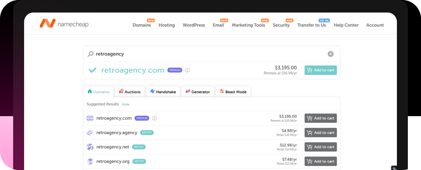The width and height of the screenshot is (421, 170).
Task: Click the search magnifier icon
Action: pos(90,54)
